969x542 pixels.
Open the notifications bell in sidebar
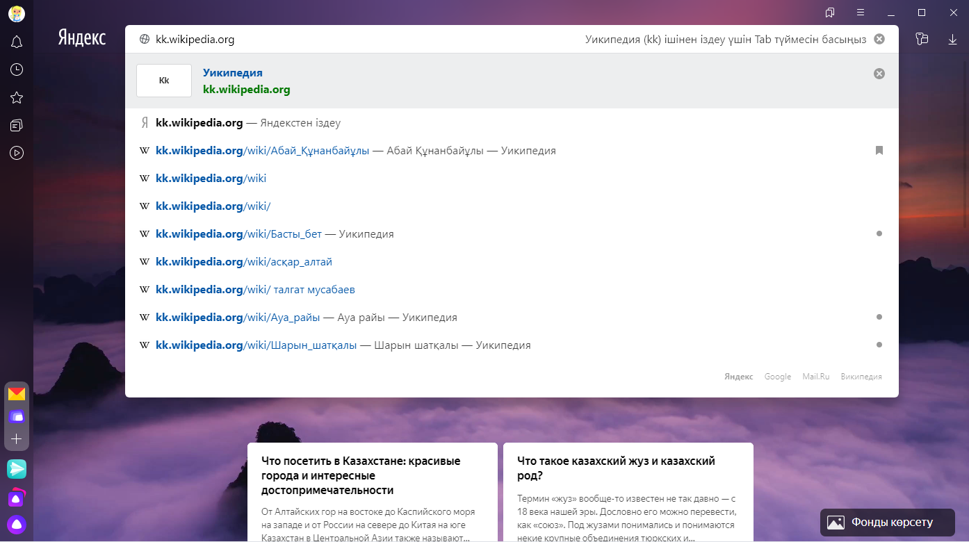(17, 42)
